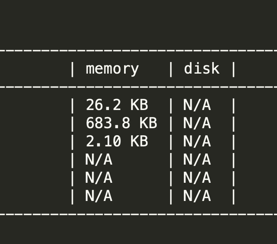Click the disk column header
This screenshot has height=244, width=277.
point(202,69)
